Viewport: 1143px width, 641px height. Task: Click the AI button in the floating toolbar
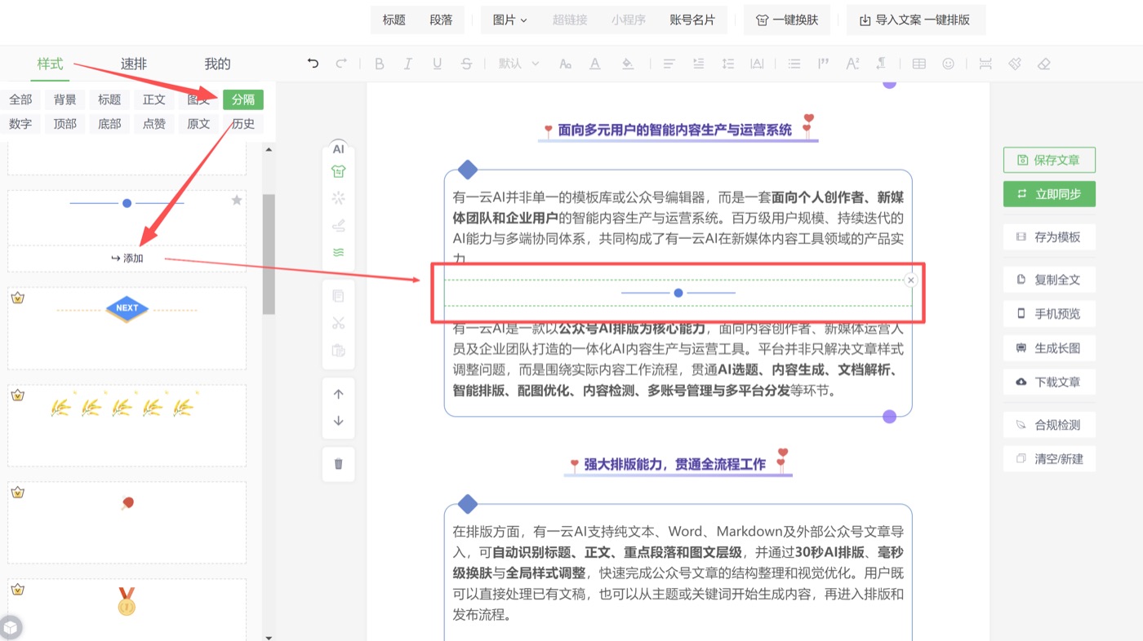pyautogui.click(x=338, y=149)
